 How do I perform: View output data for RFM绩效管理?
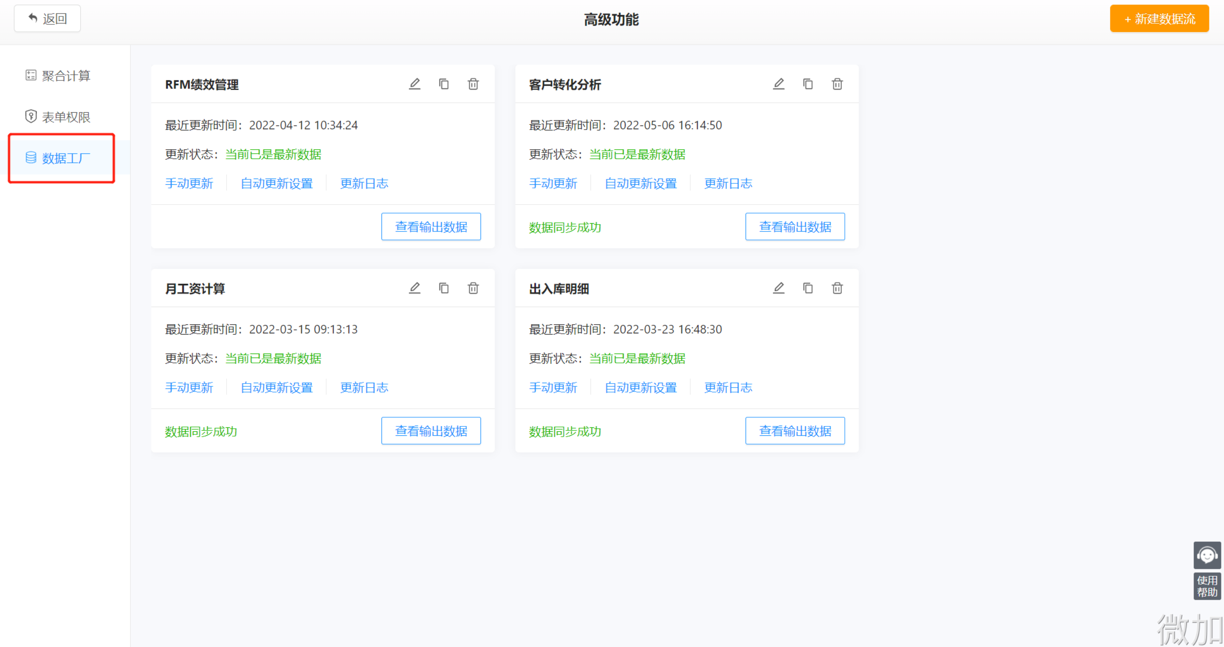click(431, 226)
